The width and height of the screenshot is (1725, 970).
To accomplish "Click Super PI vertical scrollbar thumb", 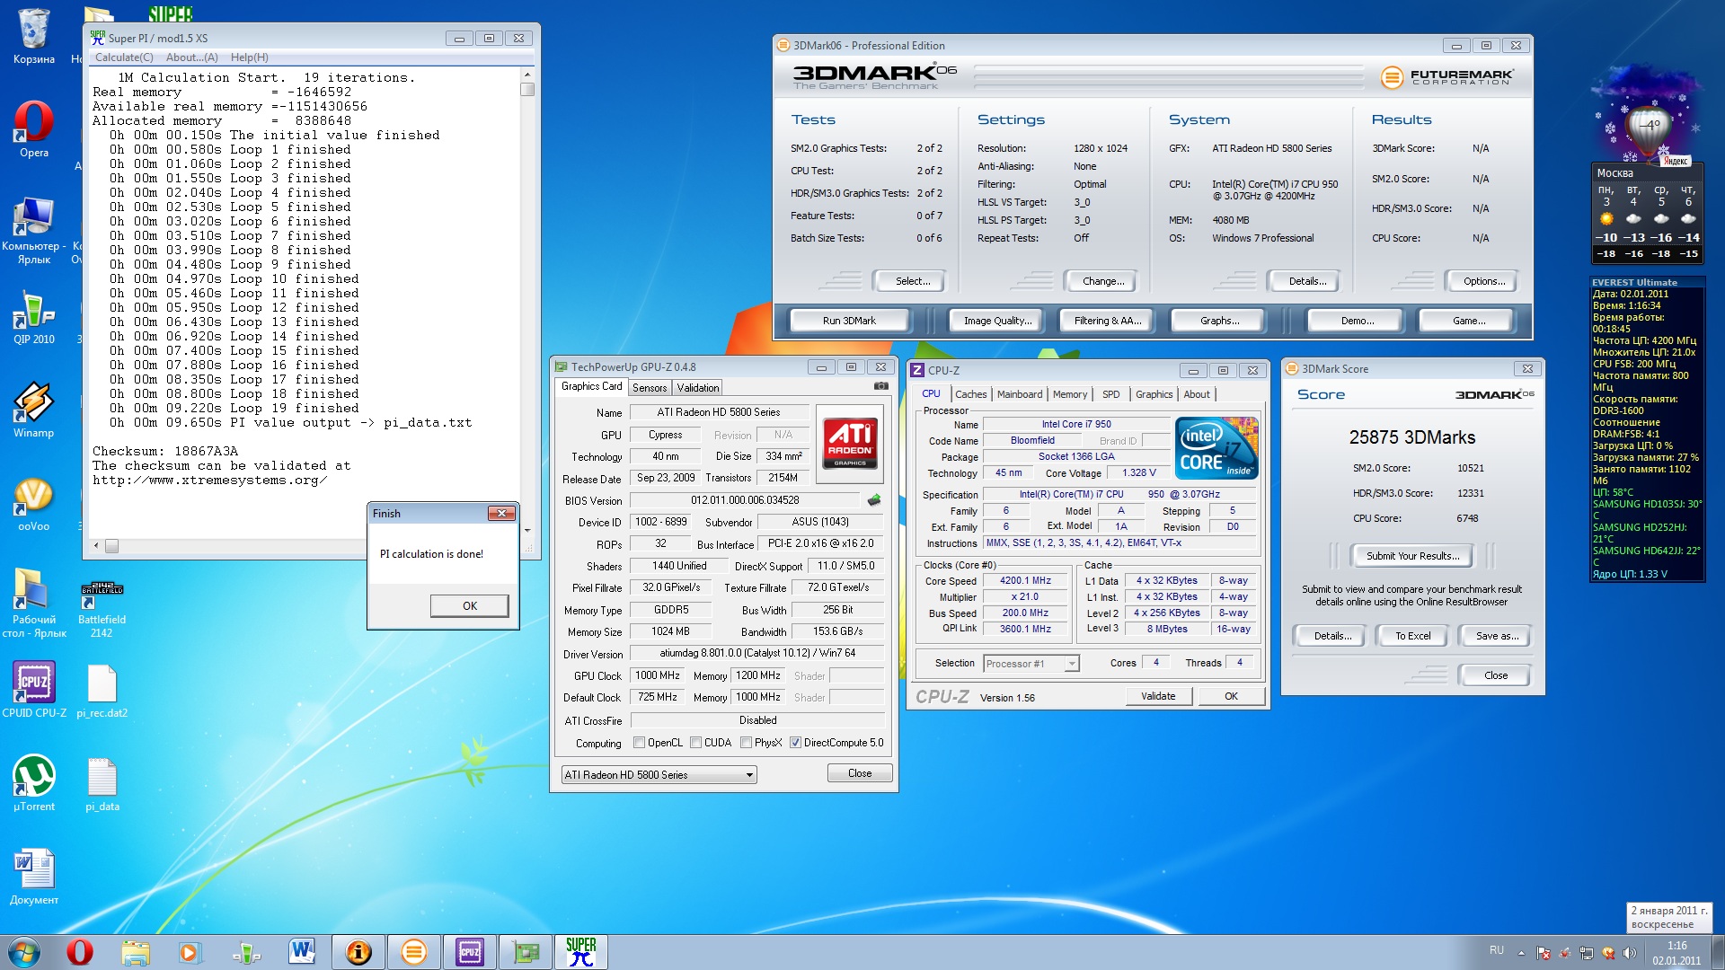I will tap(527, 89).
